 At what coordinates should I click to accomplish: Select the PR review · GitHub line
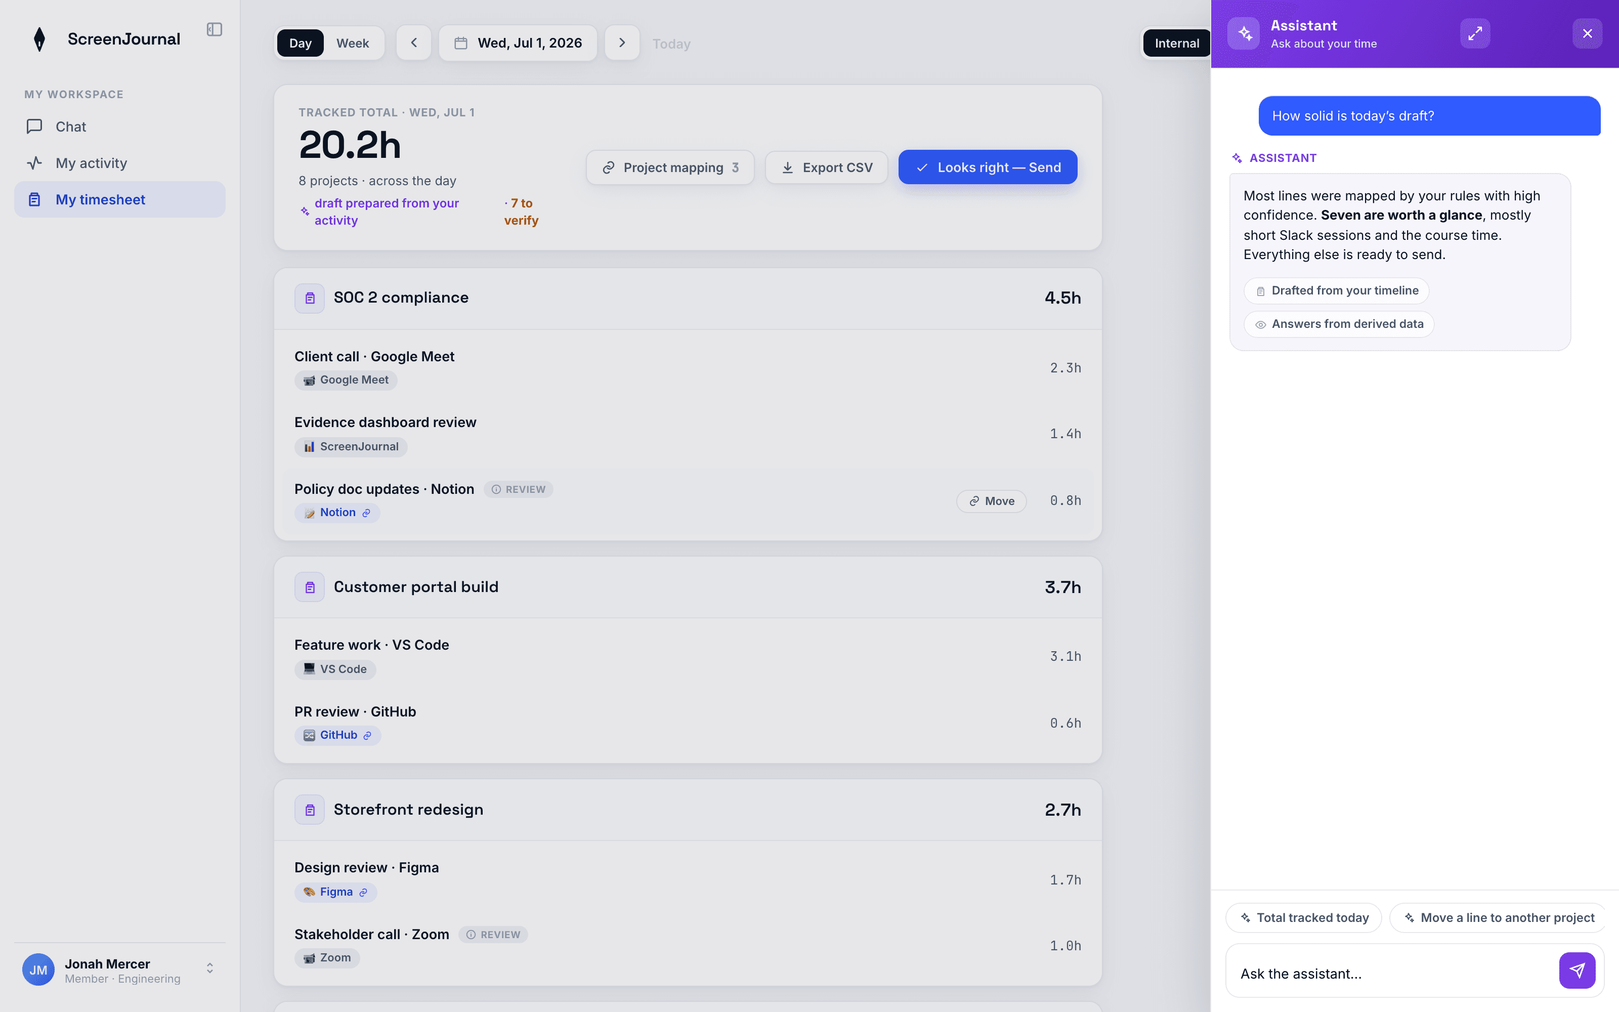click(x=688, y=723)
